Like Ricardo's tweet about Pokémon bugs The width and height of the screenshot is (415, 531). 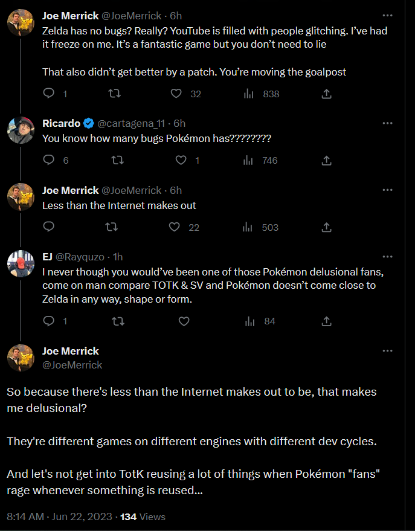click(x=181, y=160)
